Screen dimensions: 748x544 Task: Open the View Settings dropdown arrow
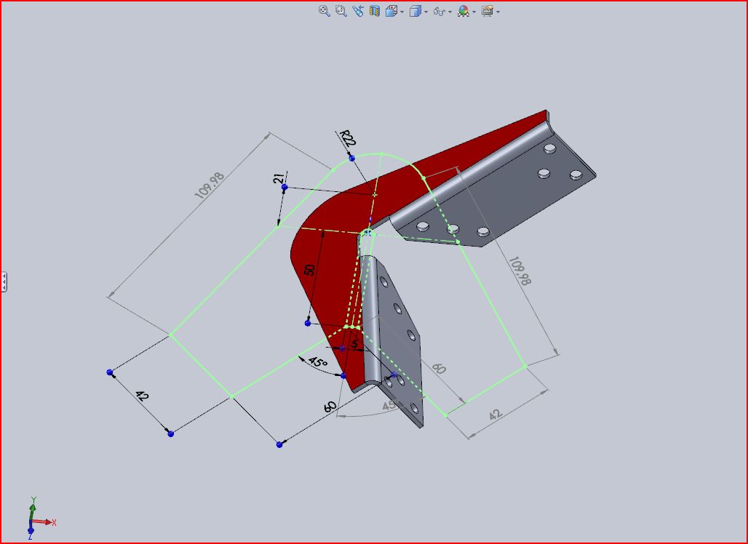click(x=498, y=12)
